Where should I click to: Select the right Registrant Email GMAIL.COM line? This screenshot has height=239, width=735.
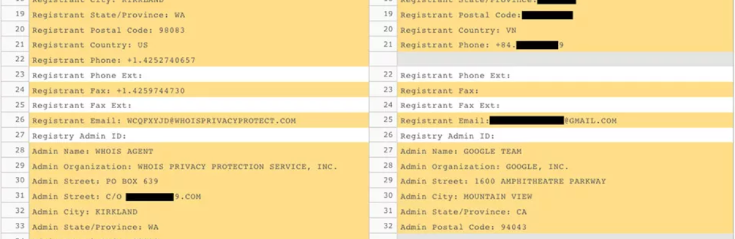coord(565,120)
